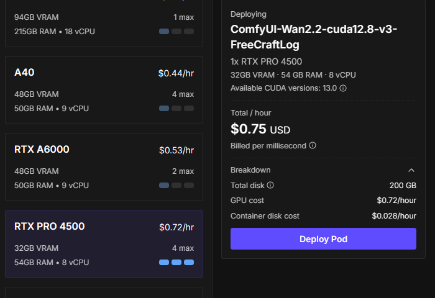The image size is (435, 298).
Task: Click info icon next to Total disk
Action: [270, 185]
